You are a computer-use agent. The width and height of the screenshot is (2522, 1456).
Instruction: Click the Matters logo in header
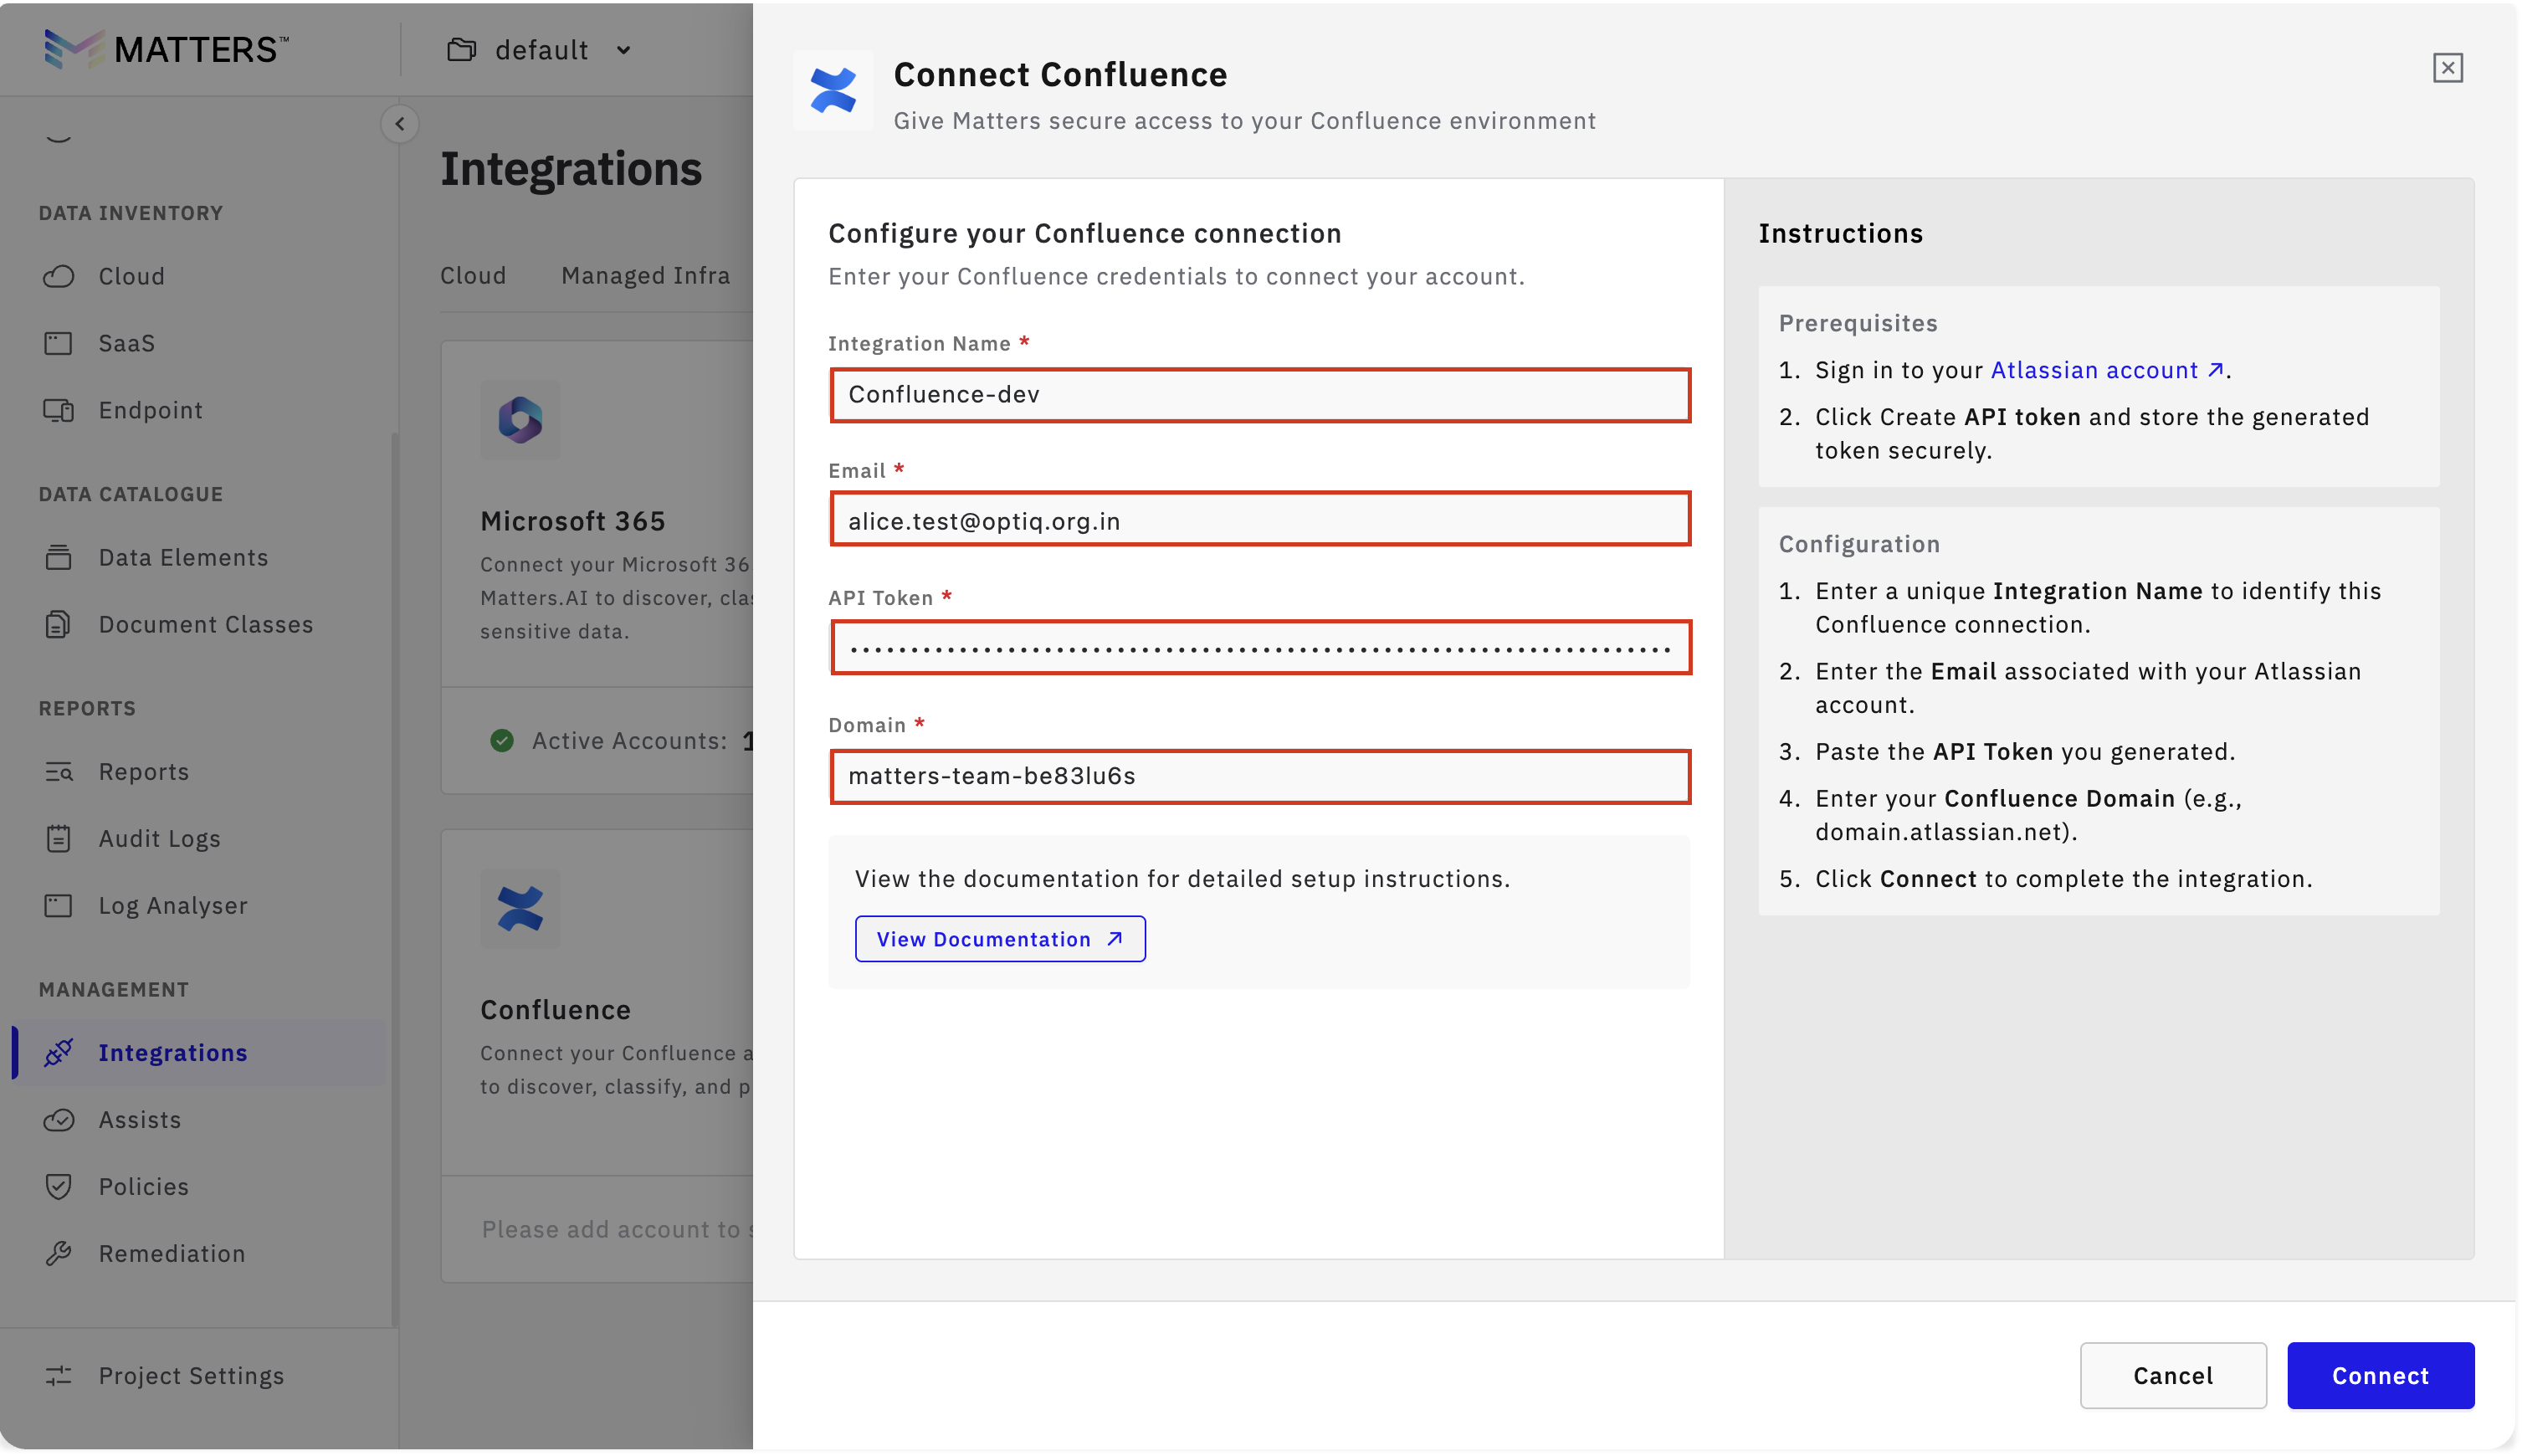(167, 49)
